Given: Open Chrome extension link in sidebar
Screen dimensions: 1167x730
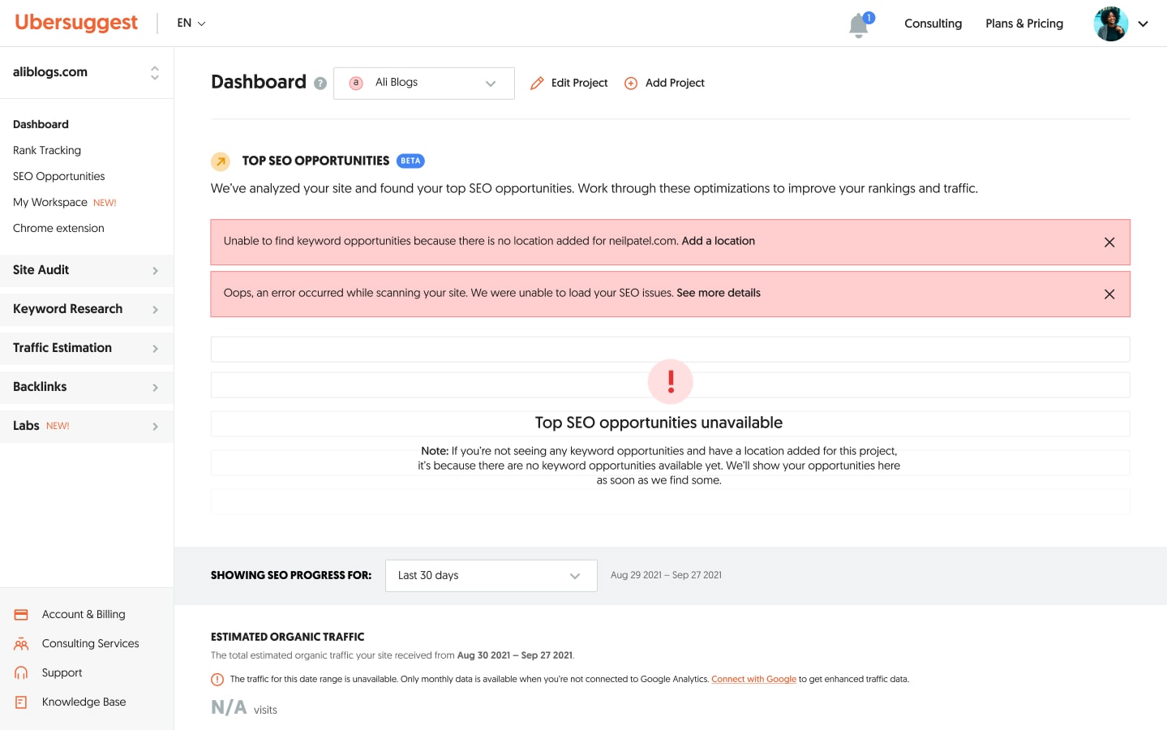Looking at the screenshot, I should [x=58, y=228].
